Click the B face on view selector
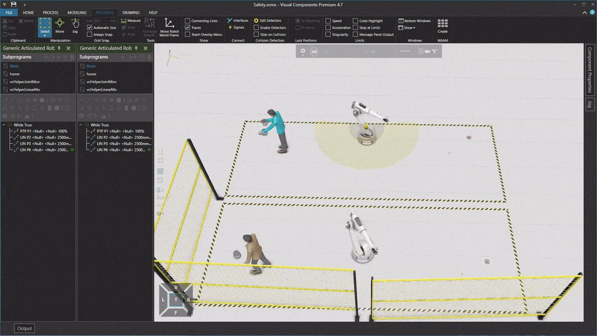This screenshot has width=597, height=336. [x=176, y=287]
